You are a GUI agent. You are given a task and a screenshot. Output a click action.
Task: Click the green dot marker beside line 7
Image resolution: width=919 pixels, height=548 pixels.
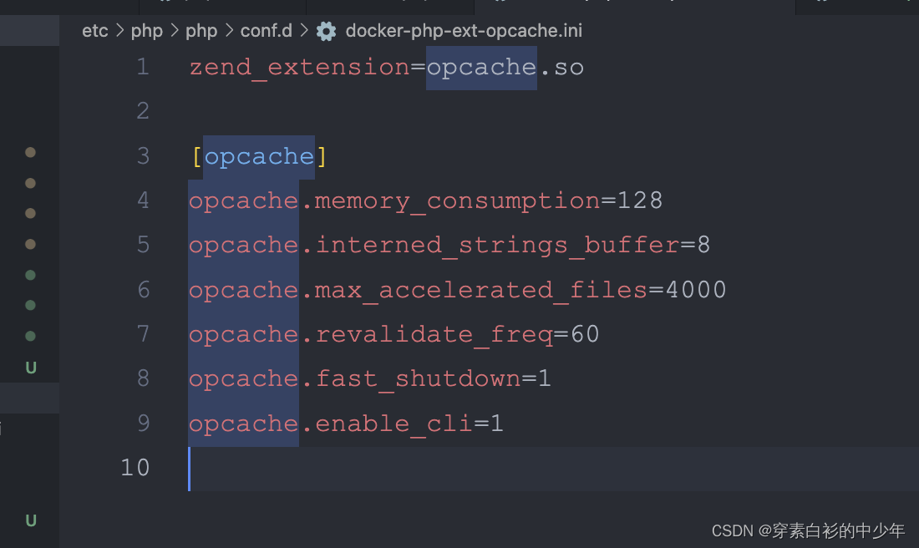coord(30,275)
